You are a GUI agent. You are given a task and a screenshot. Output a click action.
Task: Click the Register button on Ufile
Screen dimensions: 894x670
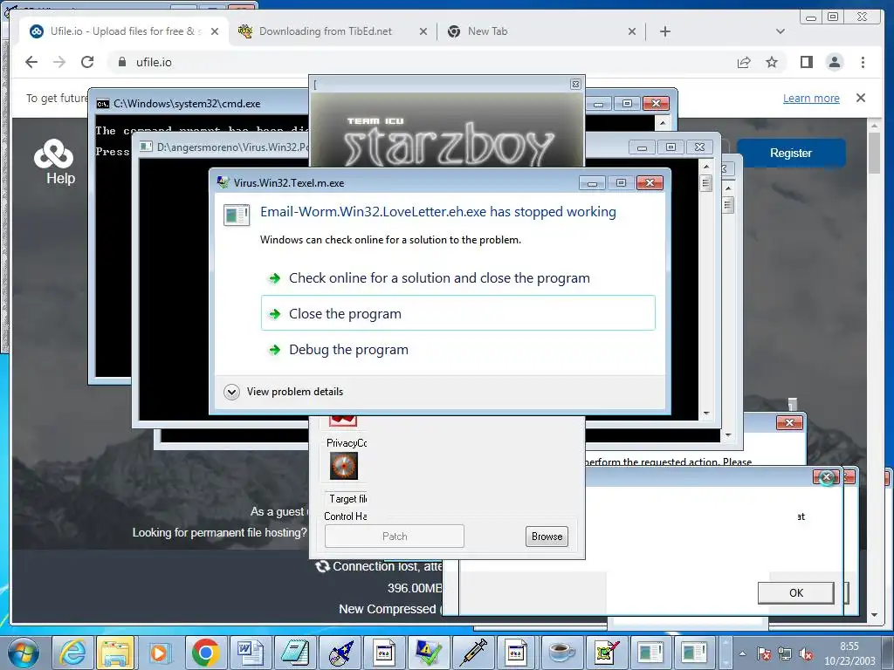(791, 153)
